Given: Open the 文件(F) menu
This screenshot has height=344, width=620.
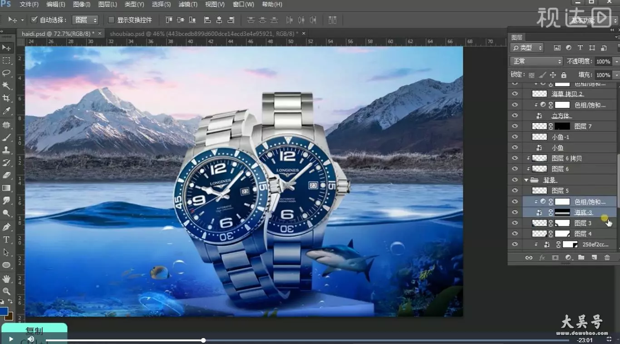Looking at the screenshot, I should tap(29, 4).
